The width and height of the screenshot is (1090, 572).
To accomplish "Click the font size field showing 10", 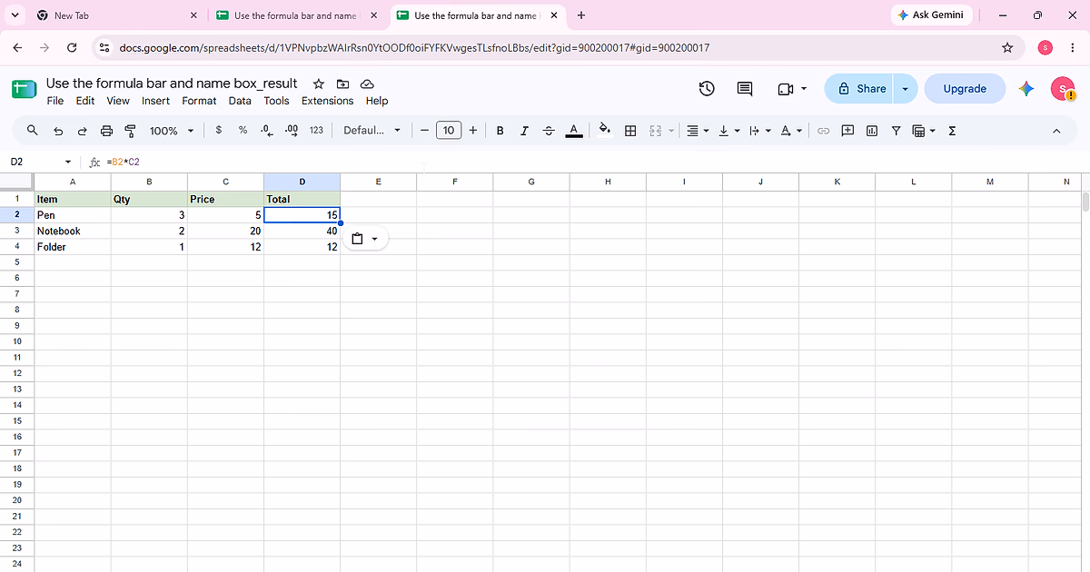I will click(x=449, y=130).
